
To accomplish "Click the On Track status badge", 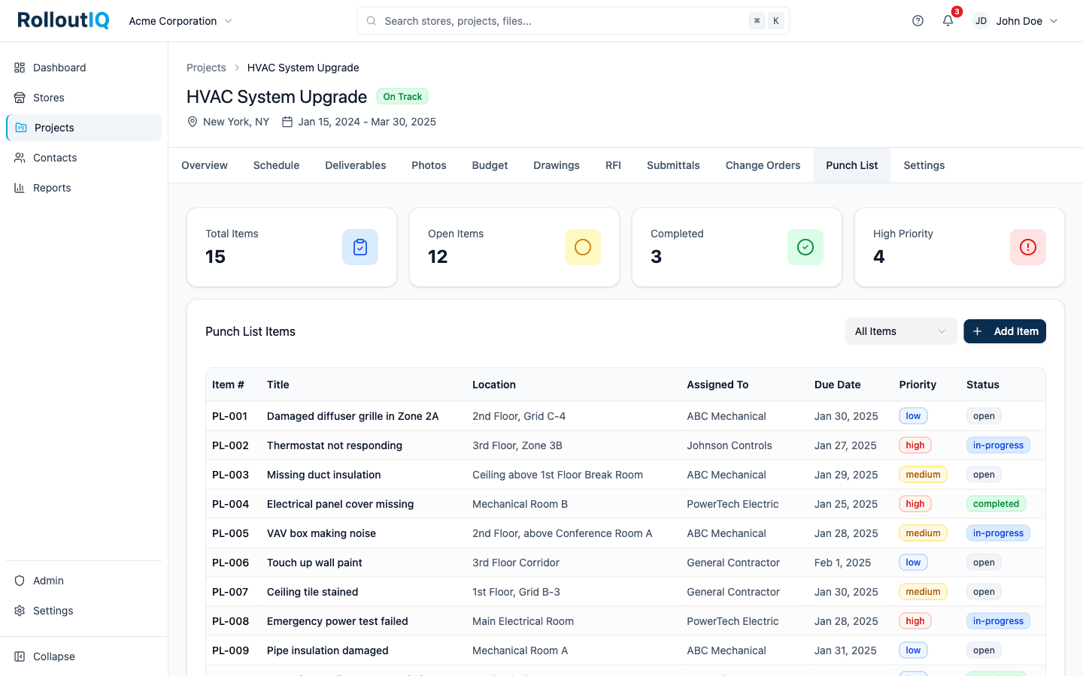I will point(402,97).
